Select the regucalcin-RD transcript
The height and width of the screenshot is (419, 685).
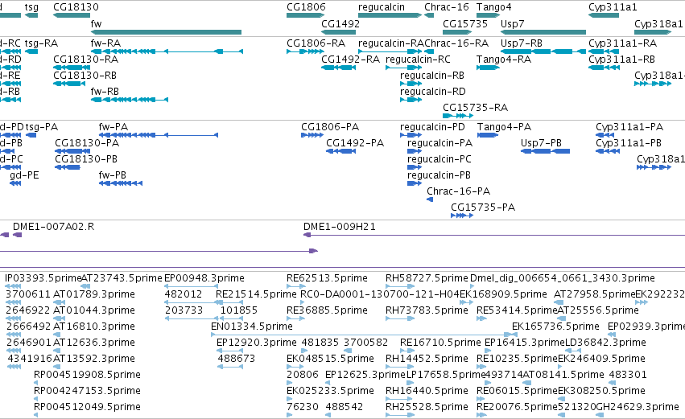point(411,100)
